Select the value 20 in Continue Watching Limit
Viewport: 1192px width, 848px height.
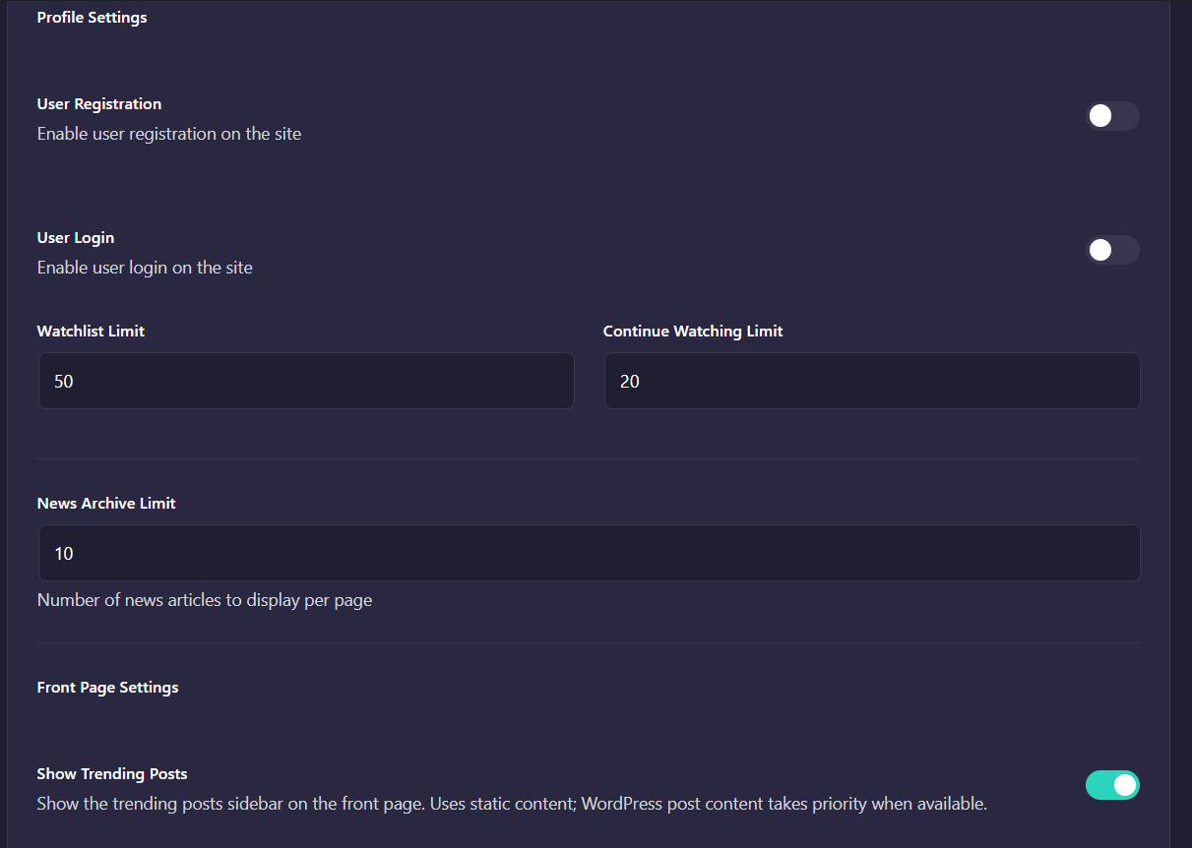[631, 381]
